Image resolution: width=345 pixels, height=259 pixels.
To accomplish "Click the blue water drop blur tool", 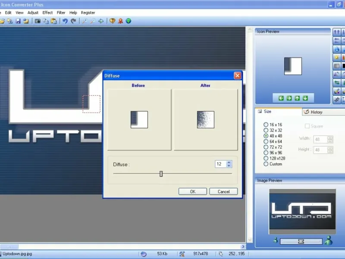I will 337,49.
